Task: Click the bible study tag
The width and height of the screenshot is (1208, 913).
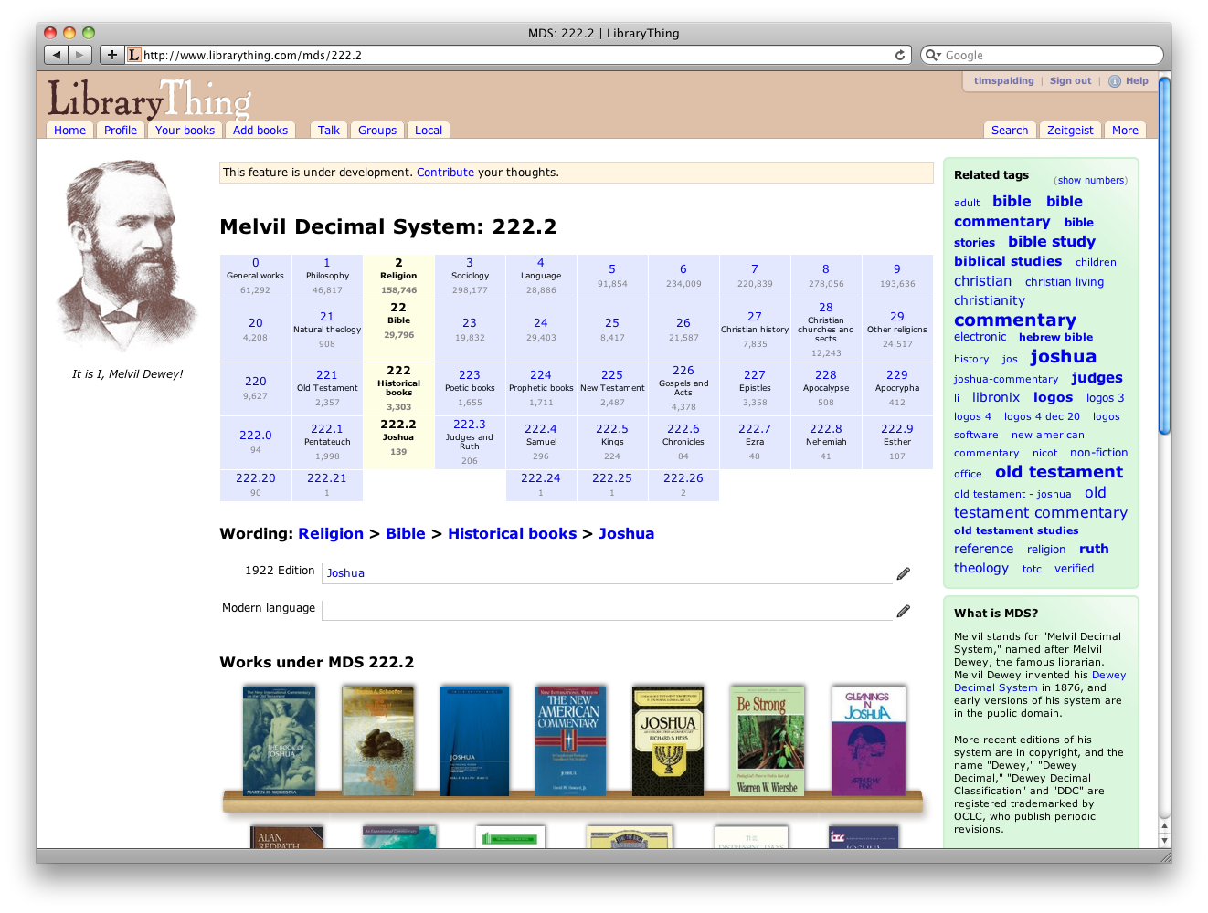Action: tap(1052, 241)
